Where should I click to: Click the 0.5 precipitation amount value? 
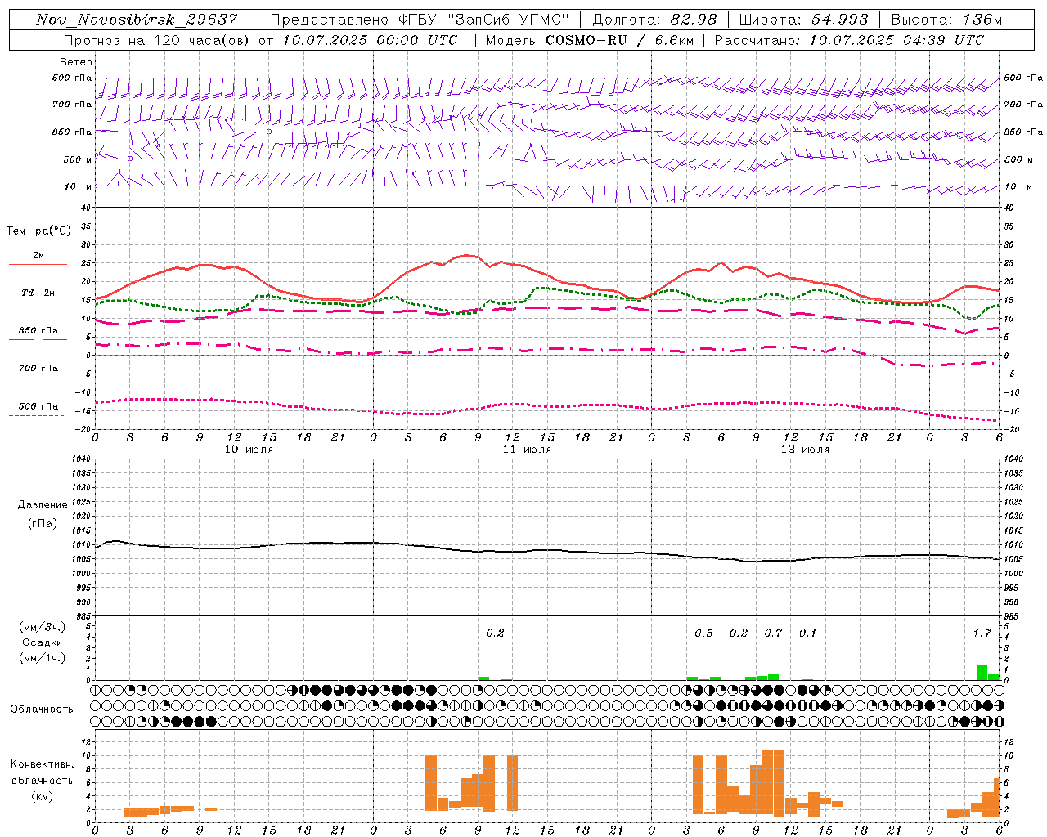click(x=703, y=633)
